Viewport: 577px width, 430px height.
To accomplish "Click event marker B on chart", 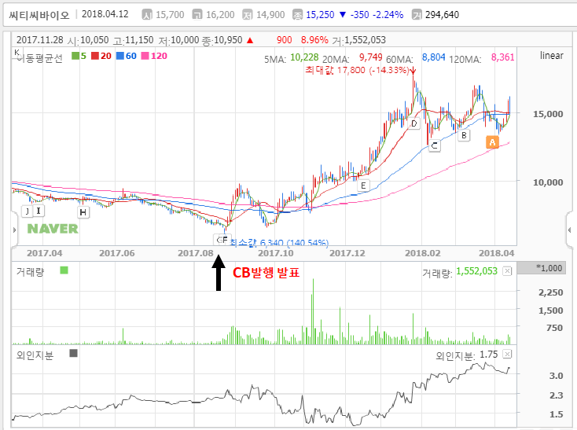I will click(x=464, y=135).
